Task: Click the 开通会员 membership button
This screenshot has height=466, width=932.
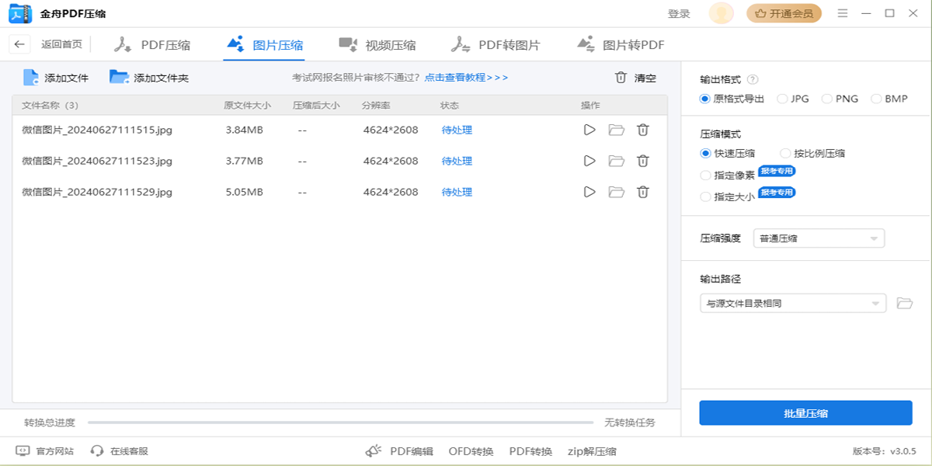Action: click(x=784, y=13)
